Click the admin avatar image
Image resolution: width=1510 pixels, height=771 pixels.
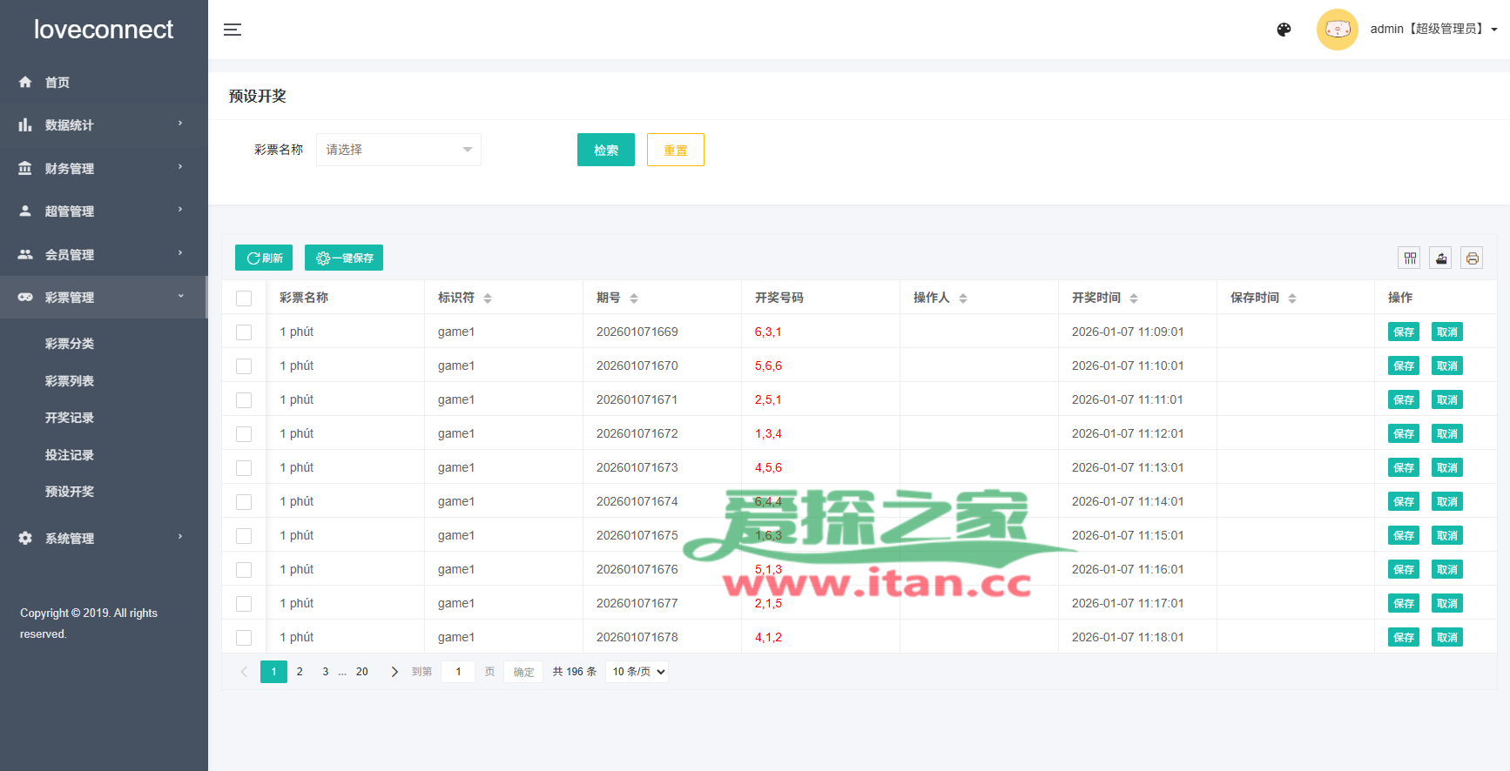pyautogui.click(x=1337, y=30)
